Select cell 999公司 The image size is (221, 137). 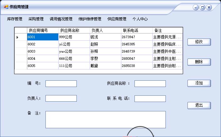[x=74, y=37]
